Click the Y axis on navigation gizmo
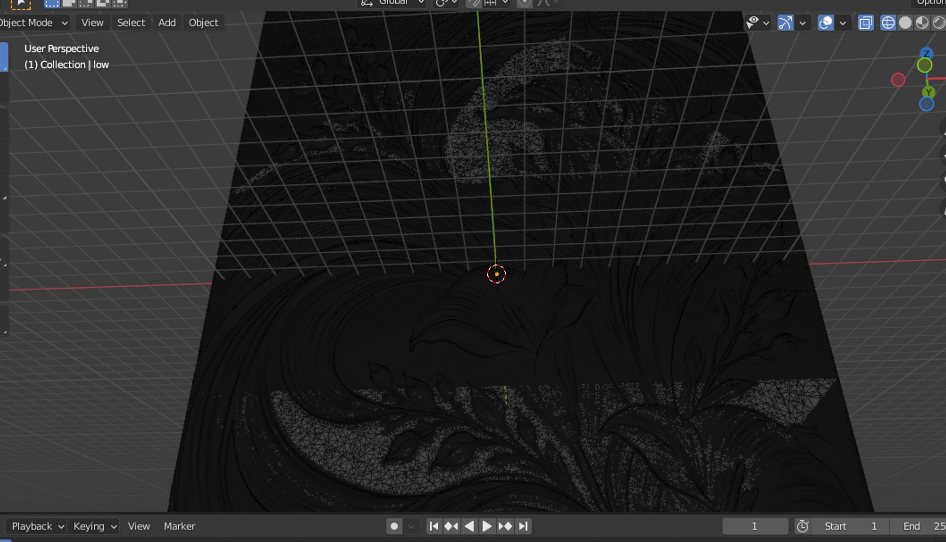The height and width of the screenshot is (542, 946). [x=929, y=92]
